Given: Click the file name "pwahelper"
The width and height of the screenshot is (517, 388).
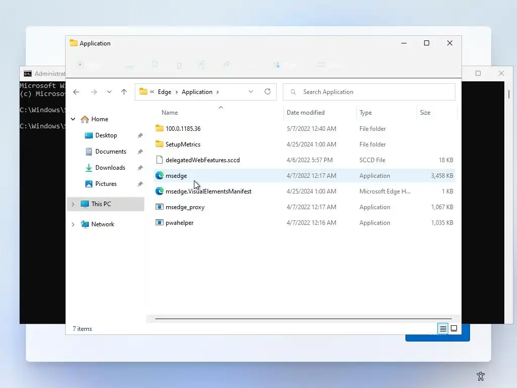Looking at the screenshot, I should [179, 223].
